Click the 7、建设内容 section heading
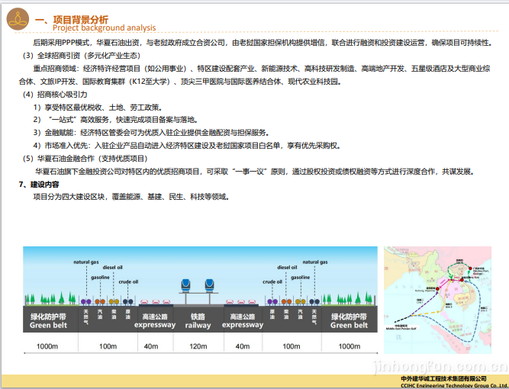 coord(39,185)
